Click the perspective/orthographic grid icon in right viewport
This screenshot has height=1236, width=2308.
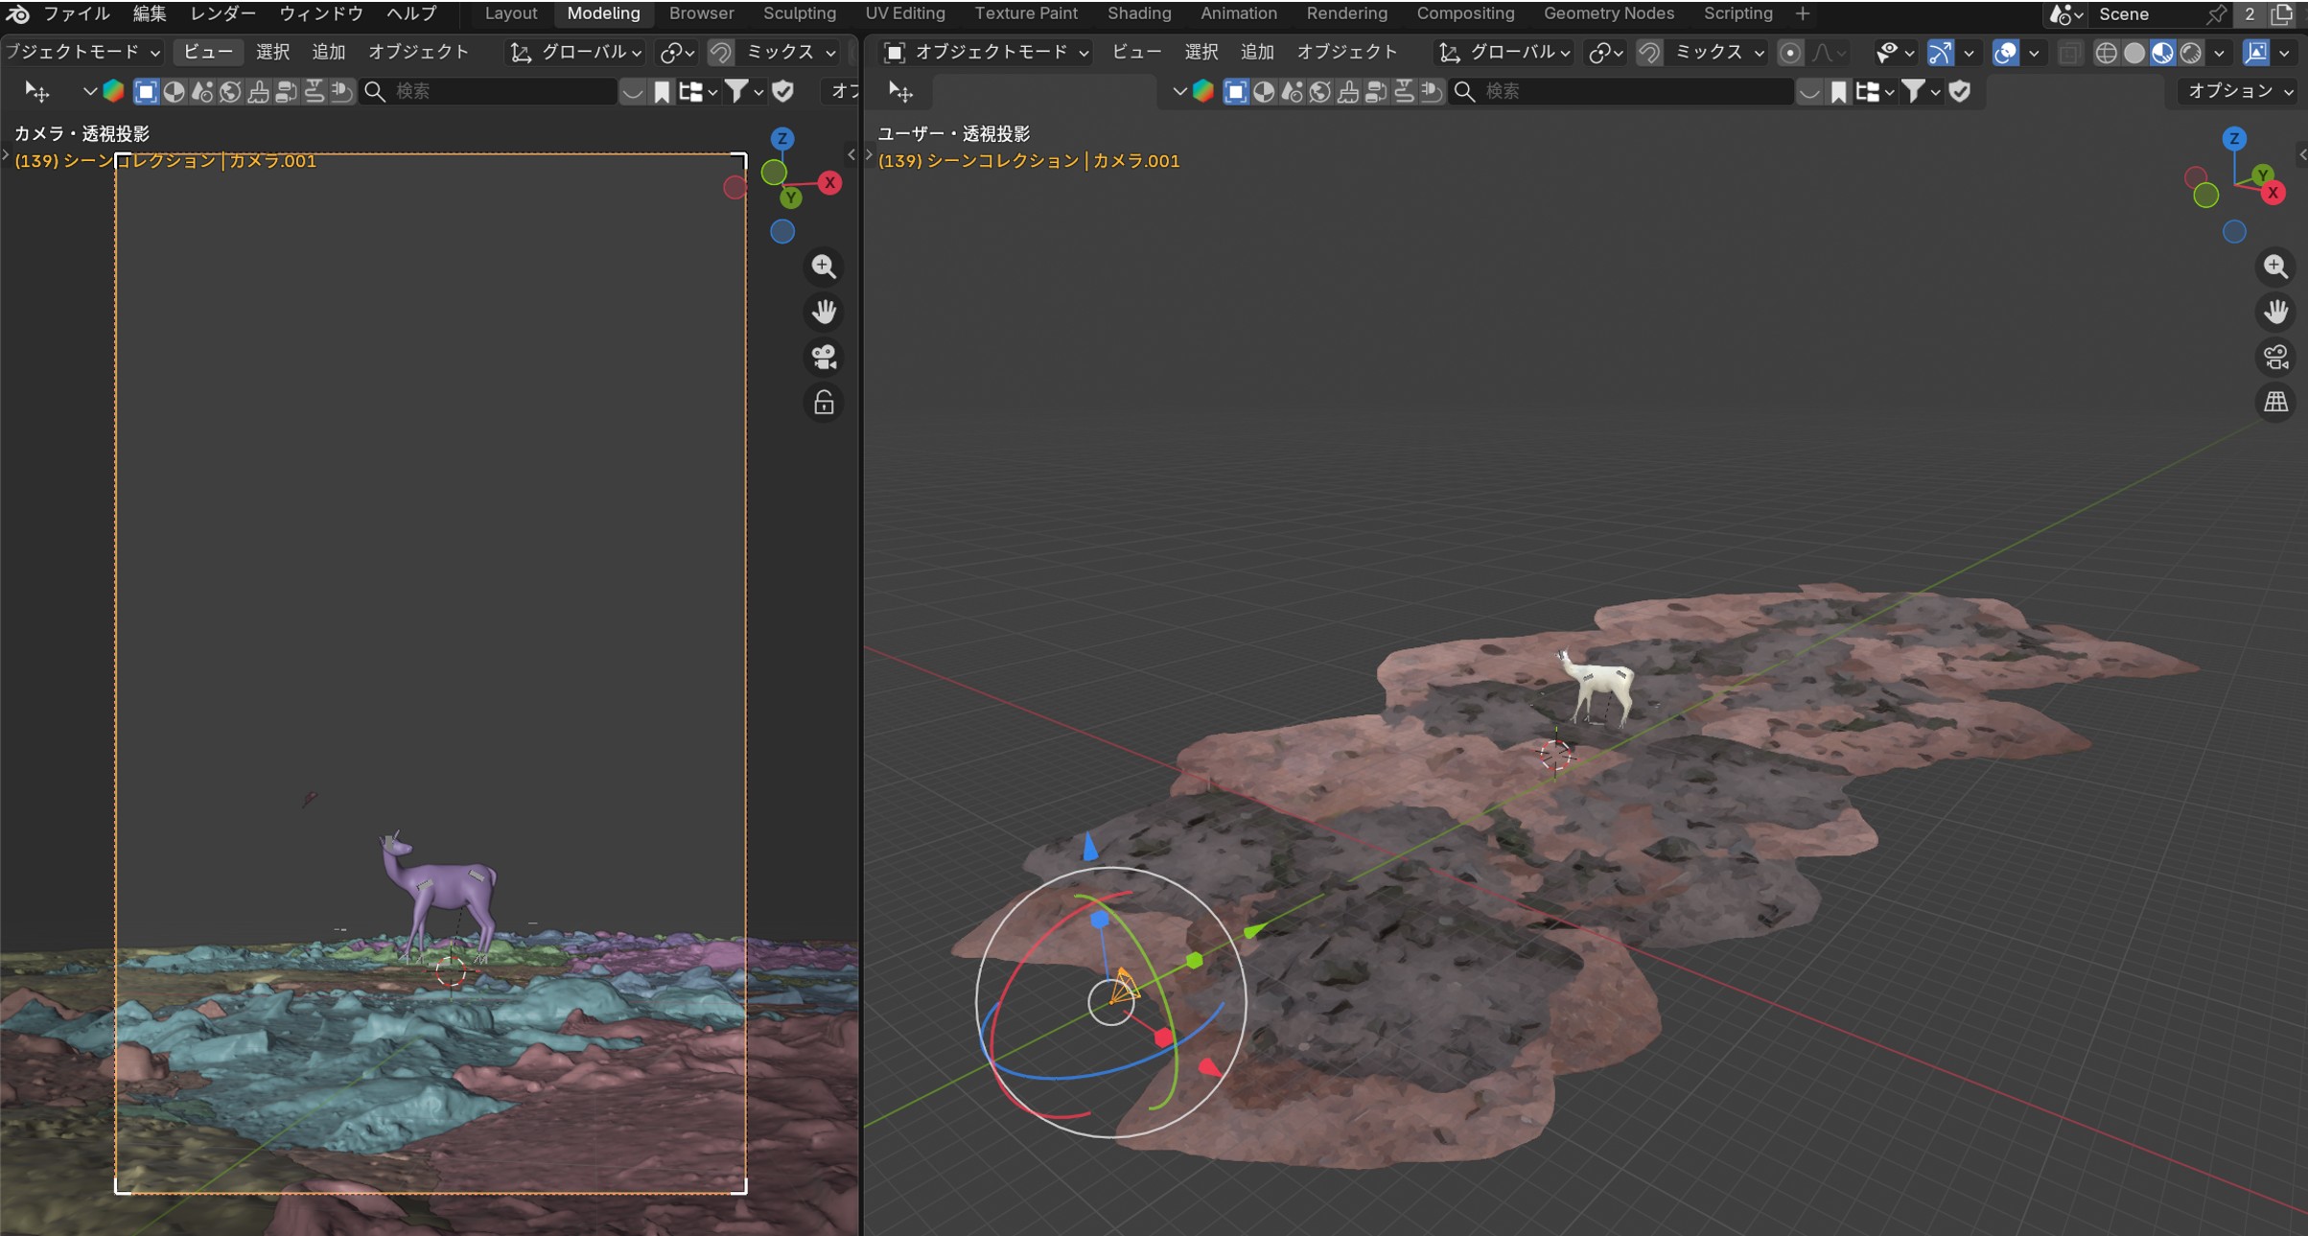(2275, 402)
